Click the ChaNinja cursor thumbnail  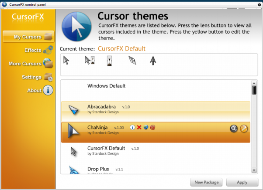pyautogui.click(x=73, y=131)
